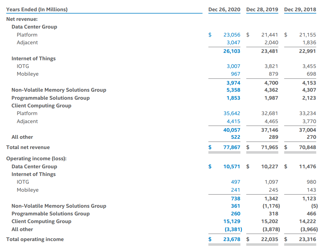
Task: Select the Adjacent value 2,040
Action: 271,43
